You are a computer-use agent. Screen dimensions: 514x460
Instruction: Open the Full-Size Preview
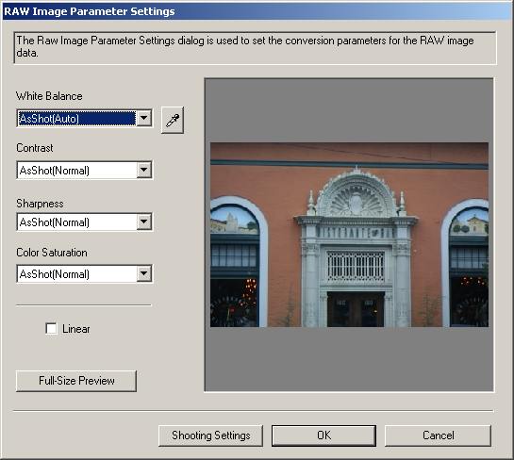[x=76, y=381]
